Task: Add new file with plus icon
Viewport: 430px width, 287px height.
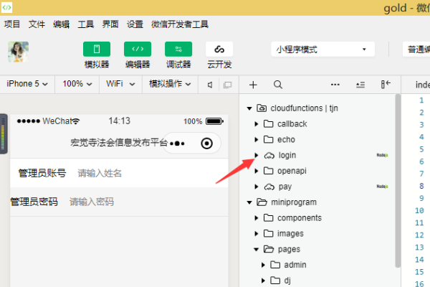Action: point(253,85)
